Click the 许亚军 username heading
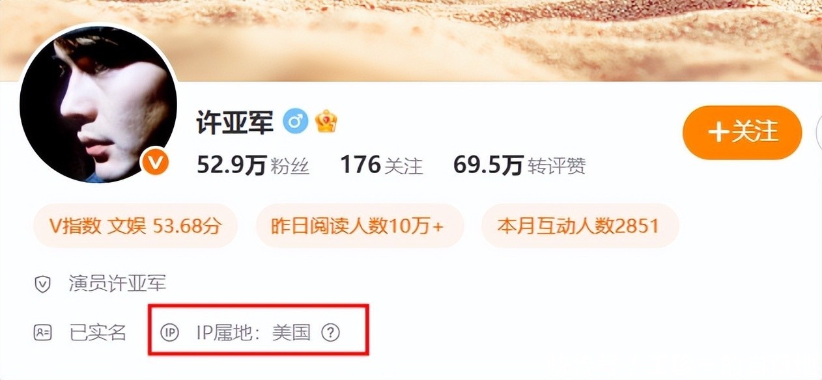822x380 pixels. (235, 122)
